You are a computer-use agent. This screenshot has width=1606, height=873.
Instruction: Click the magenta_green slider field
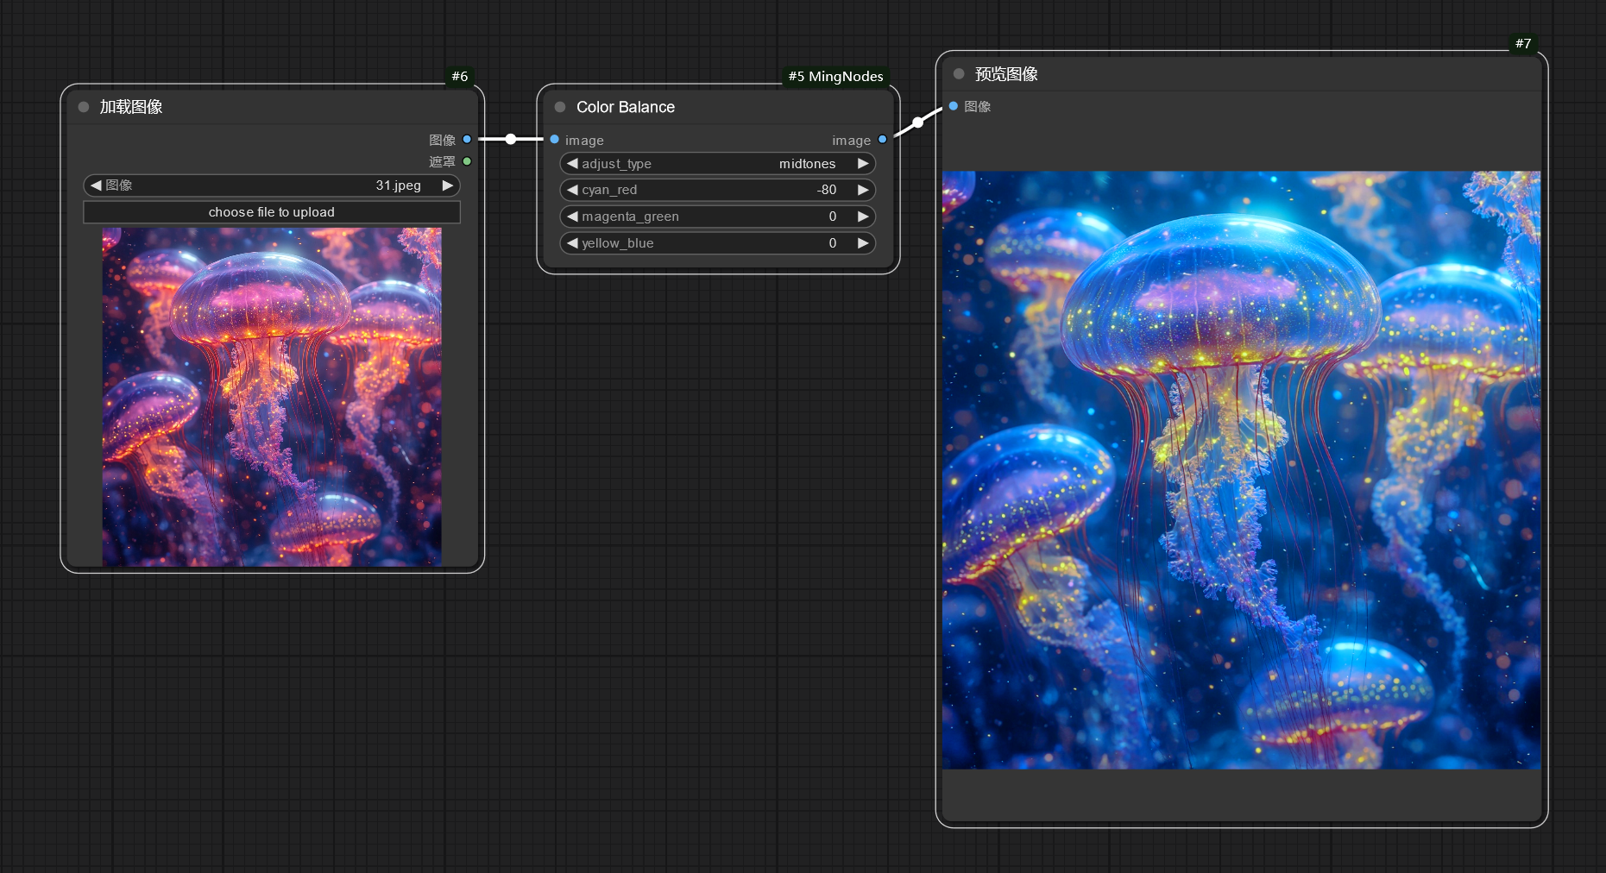coord(716,217)
